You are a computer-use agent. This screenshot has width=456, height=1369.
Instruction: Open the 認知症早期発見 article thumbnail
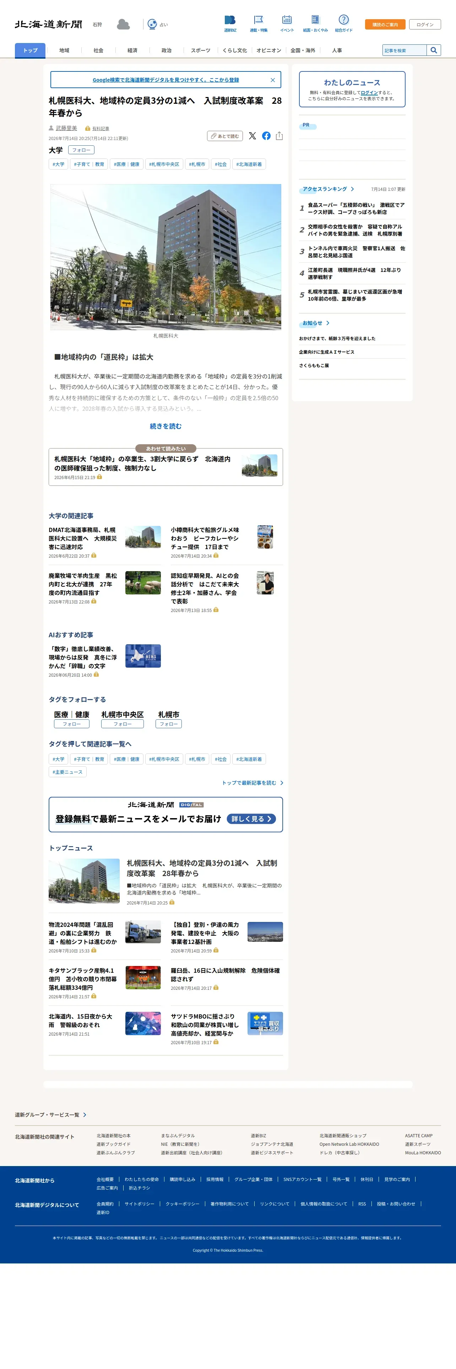pos(265,583)
